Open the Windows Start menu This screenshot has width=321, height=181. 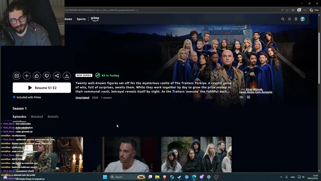(105, 177)
